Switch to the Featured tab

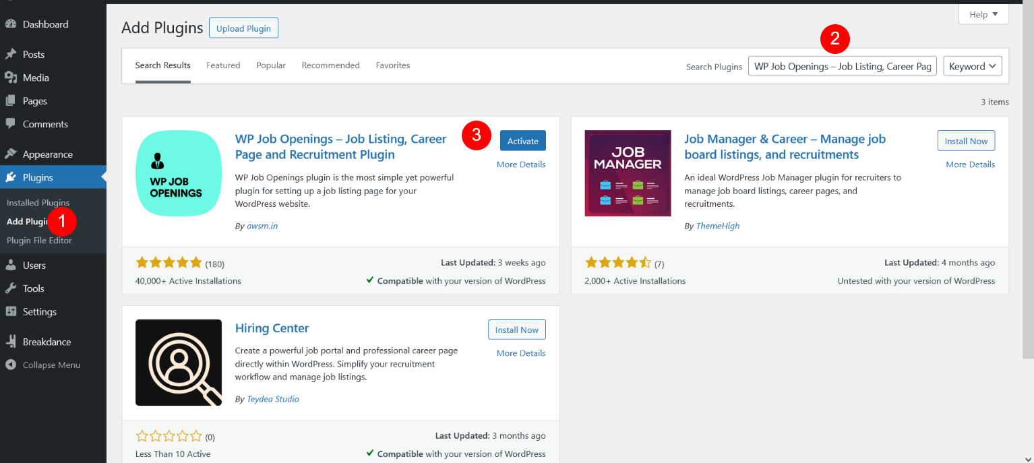click(223, 65)
